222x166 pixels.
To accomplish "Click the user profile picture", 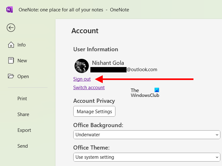I will tap(82, 66).
